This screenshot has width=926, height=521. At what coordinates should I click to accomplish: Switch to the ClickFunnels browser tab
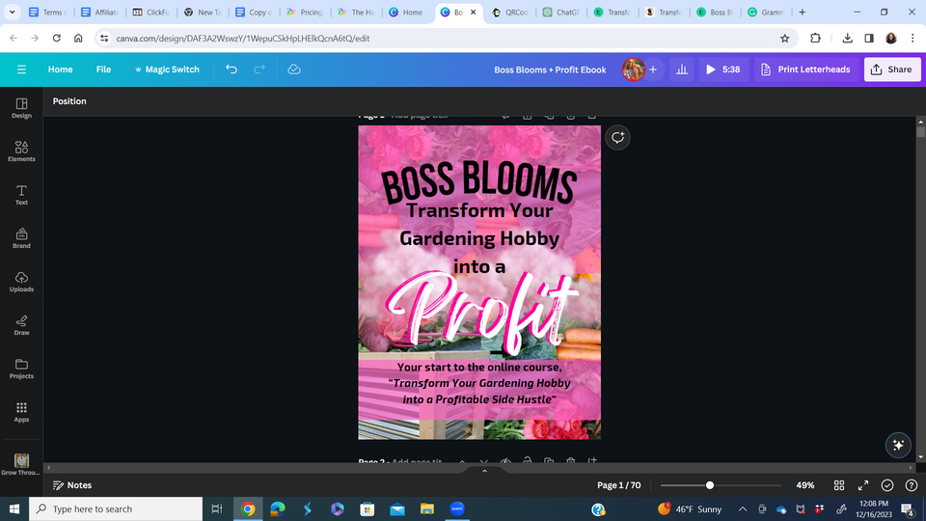[150, 12]
